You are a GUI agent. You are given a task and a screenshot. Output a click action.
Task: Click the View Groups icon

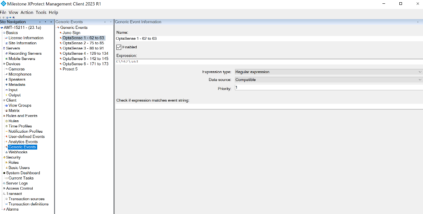6,106
